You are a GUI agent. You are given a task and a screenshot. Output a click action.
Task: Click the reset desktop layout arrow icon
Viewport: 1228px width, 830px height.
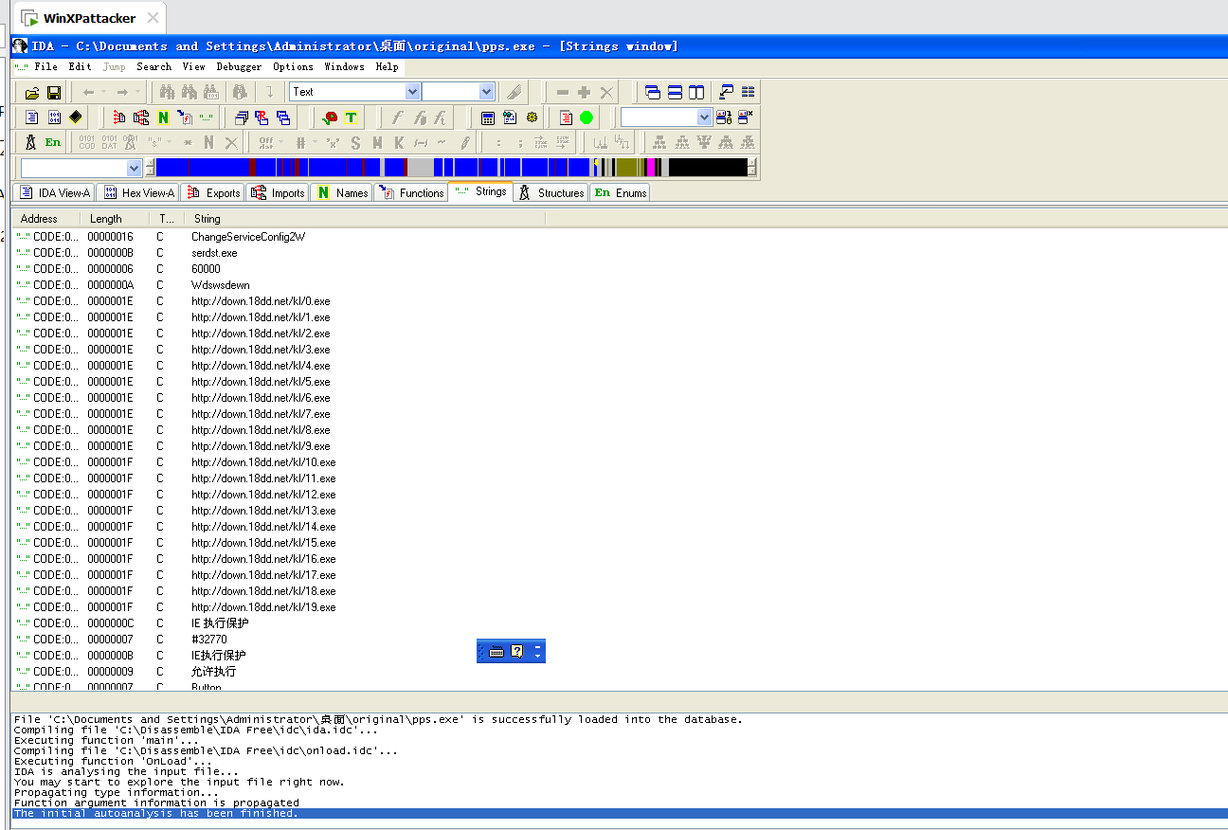pos(727,92)
